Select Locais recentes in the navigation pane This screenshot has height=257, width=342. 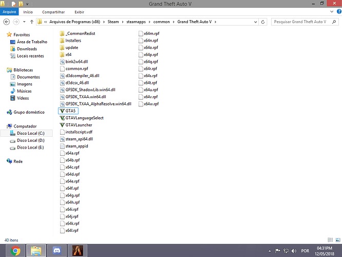pyautogui.click(x=30, y=56)
